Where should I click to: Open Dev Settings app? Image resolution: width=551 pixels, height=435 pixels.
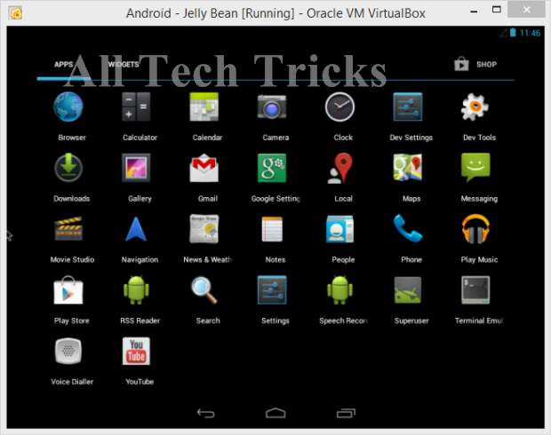click(408, 107)
